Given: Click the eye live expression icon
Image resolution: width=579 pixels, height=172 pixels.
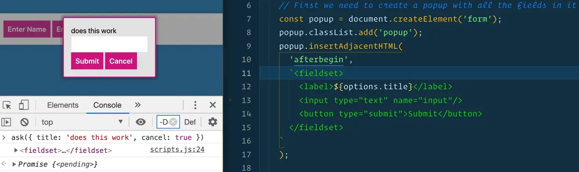Looking at the screenshot, I should click(x=141, y=122).
